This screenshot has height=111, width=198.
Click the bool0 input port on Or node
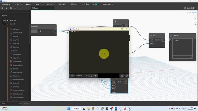tap(151, 40)
